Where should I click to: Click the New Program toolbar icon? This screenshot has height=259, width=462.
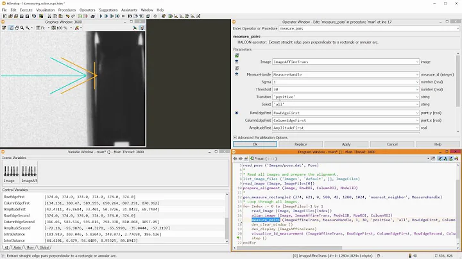(x=4, y=16)
